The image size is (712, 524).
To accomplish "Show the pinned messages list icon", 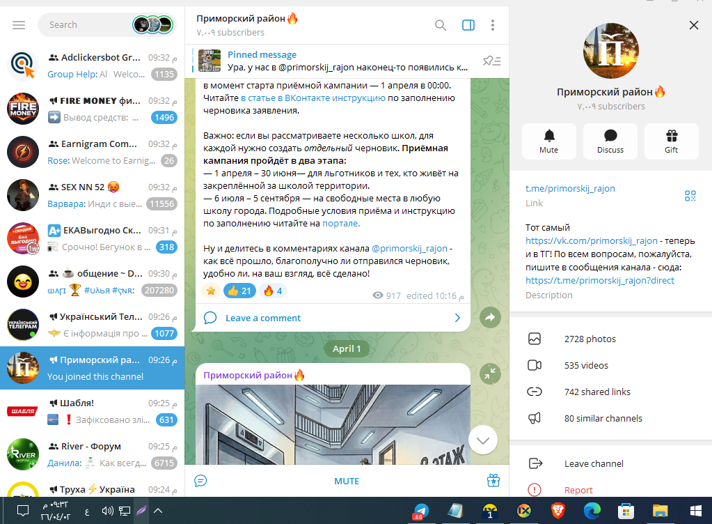I will (492, 61).
